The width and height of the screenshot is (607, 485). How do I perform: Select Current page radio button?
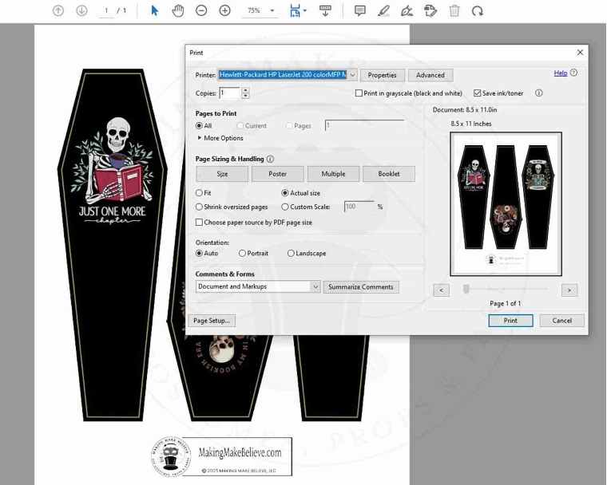click(240, 126)
